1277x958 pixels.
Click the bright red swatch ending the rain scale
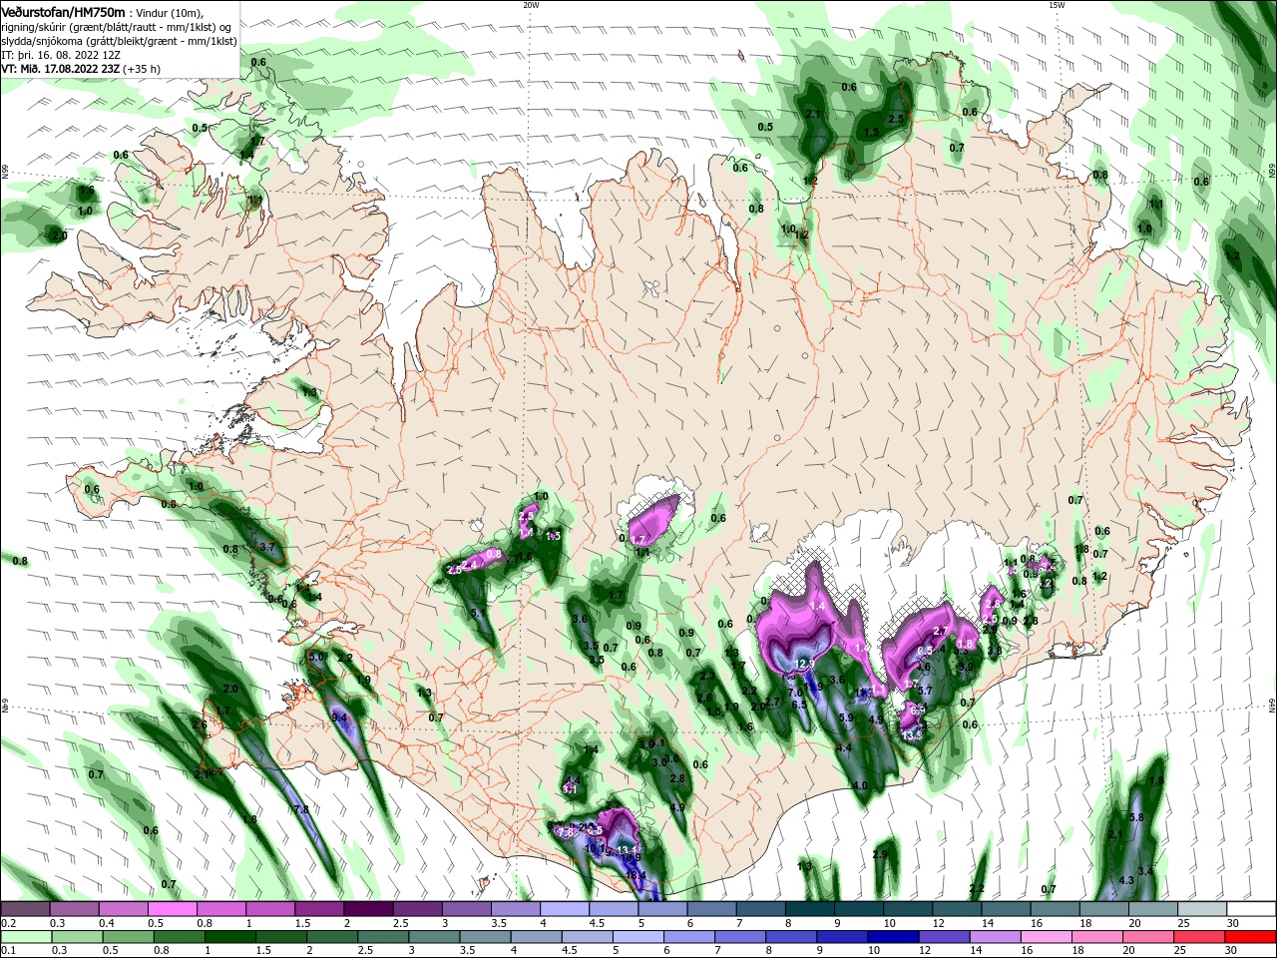1250,937
